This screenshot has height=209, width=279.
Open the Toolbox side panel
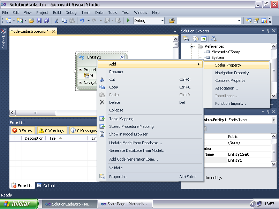[3, 39]
